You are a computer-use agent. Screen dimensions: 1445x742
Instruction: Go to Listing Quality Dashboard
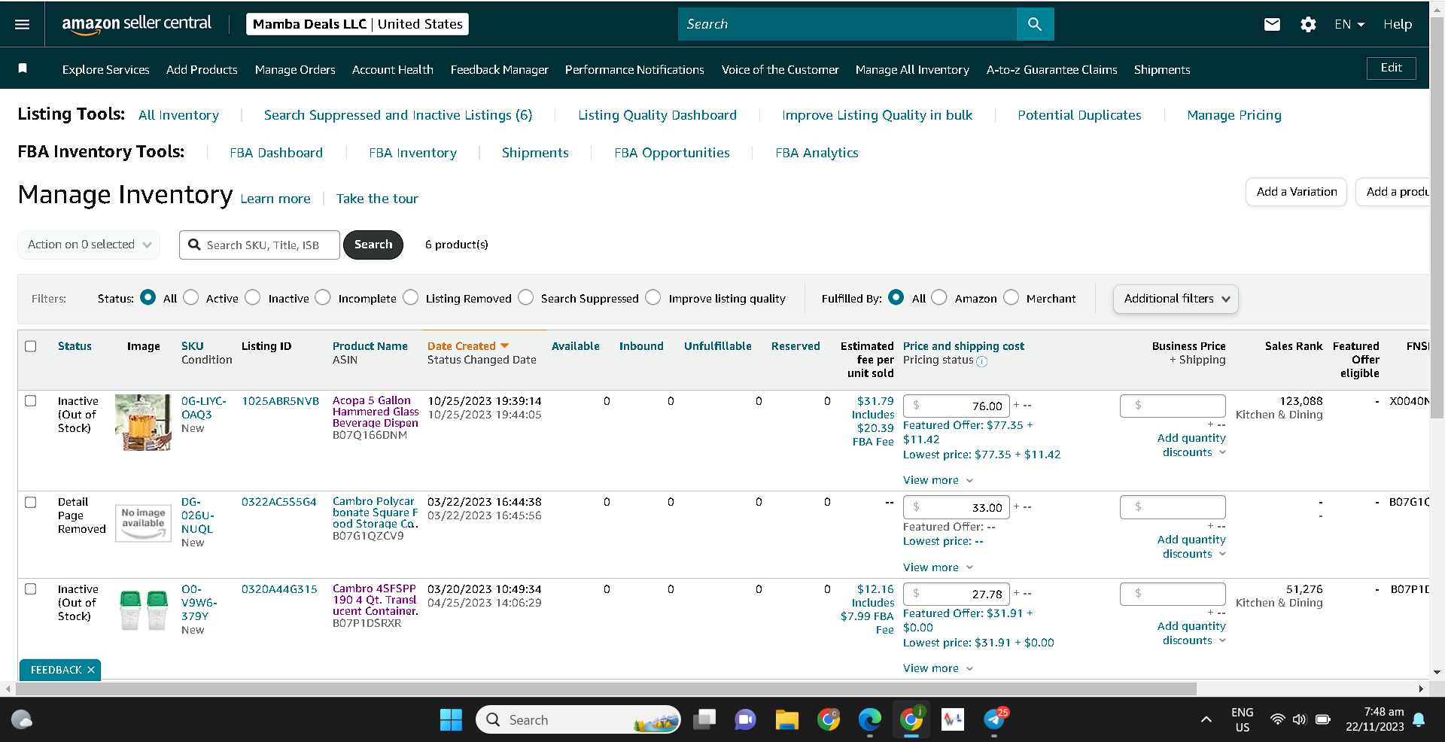657,115
